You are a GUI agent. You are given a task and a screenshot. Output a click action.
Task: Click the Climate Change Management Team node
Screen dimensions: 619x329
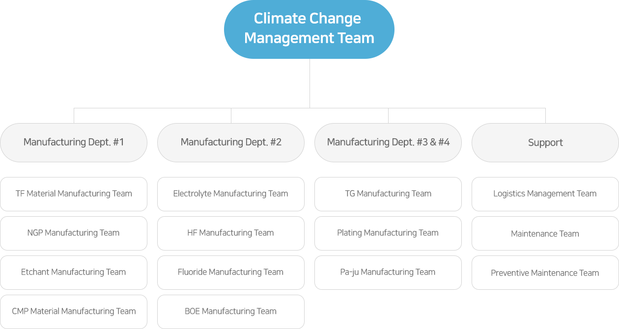pyautogui.click(x=309, y=29)
